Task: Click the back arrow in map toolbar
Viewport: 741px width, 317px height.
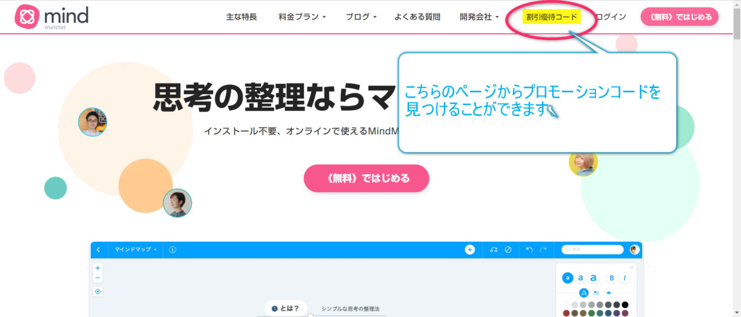Action: (98, 250)
